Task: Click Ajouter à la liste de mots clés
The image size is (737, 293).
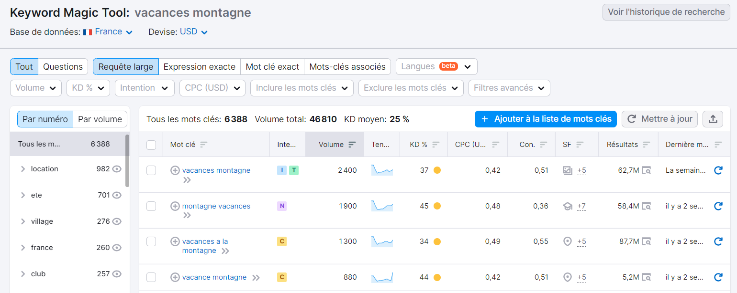Action: (546, 119)
